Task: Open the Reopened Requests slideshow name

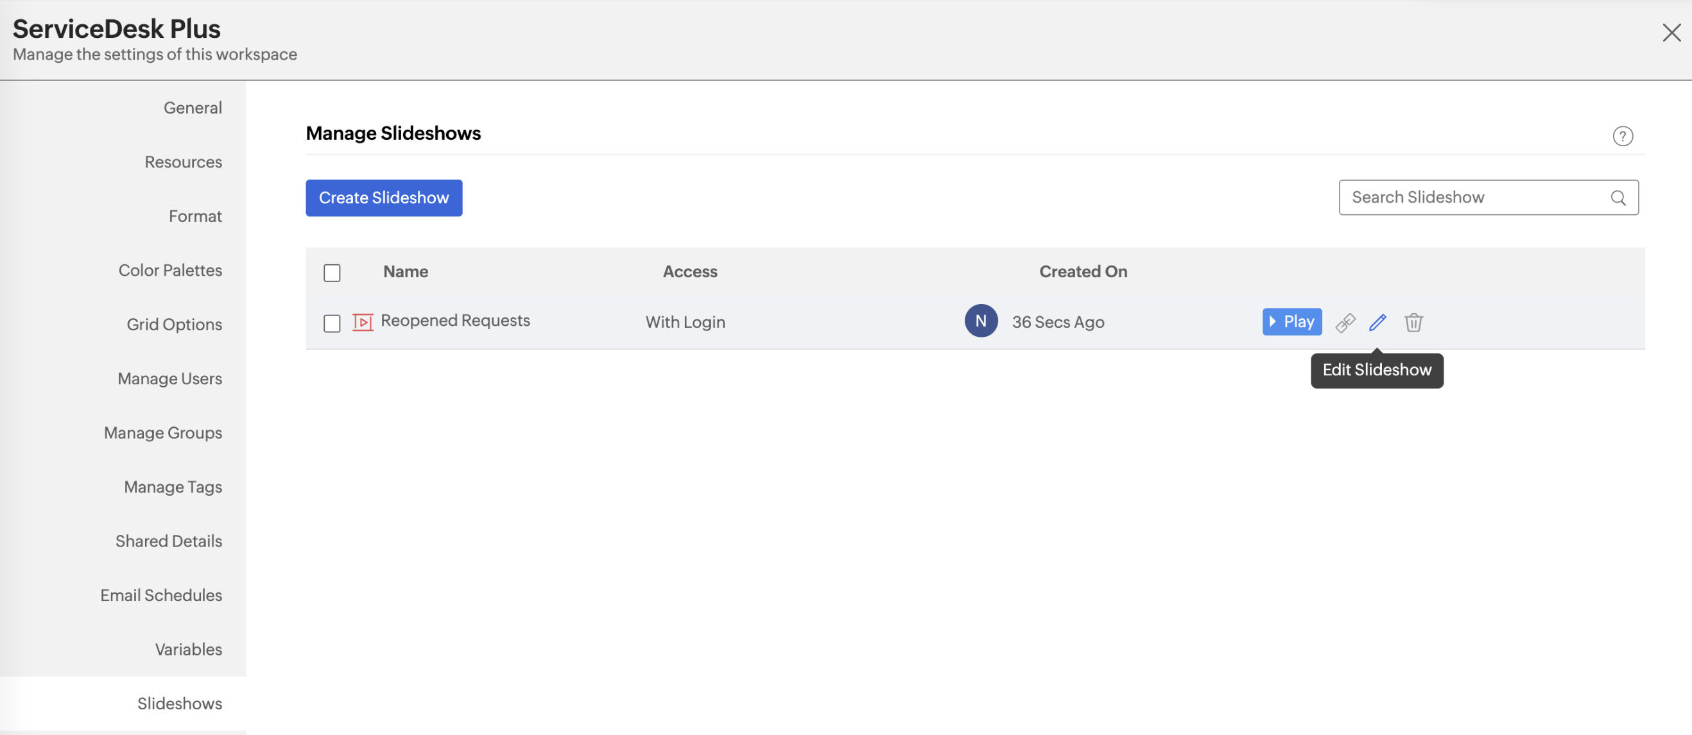Action: pyautogui.click(x=454, y=320)
